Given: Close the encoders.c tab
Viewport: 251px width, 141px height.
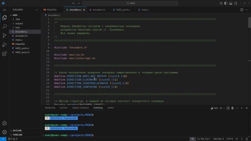Looking at the screenshot, I should (x=84, y=10).
